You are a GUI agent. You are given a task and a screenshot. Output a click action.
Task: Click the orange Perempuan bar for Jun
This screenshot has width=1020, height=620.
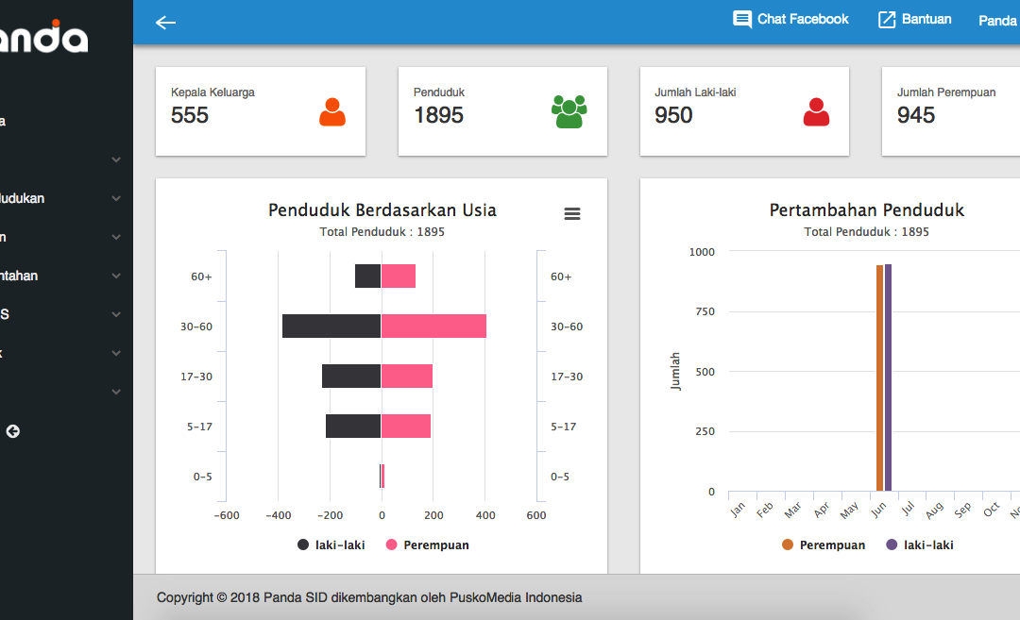coord(879,378)
